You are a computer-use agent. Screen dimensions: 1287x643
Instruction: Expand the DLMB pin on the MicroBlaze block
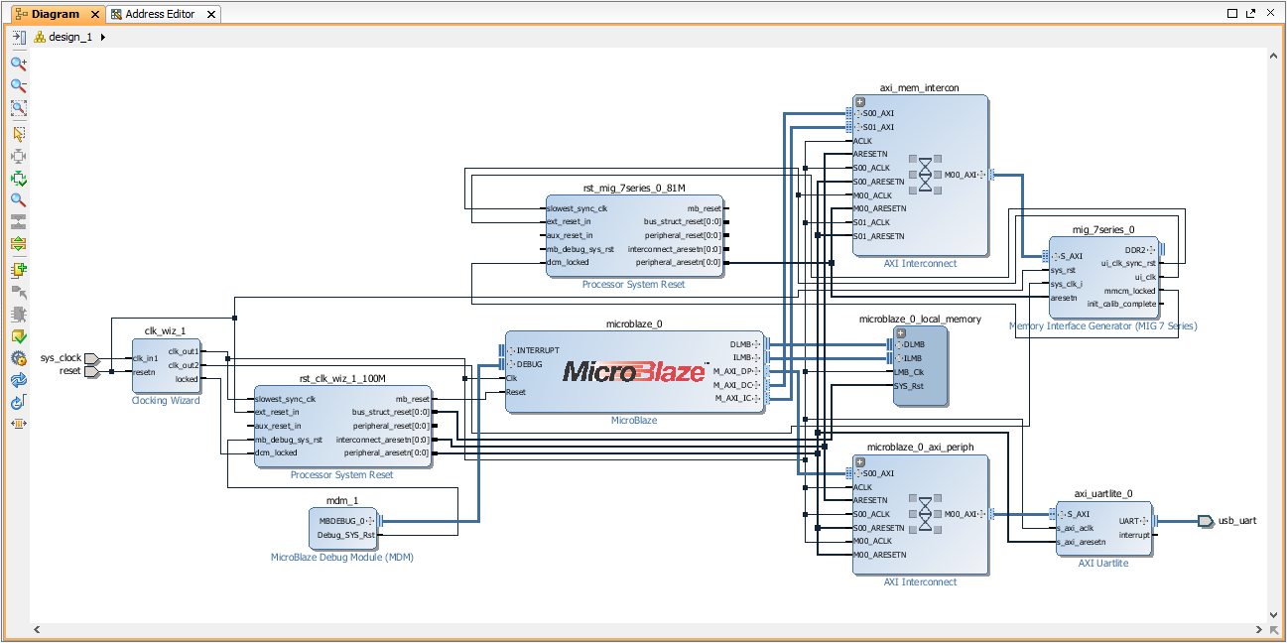coord(757,345)
